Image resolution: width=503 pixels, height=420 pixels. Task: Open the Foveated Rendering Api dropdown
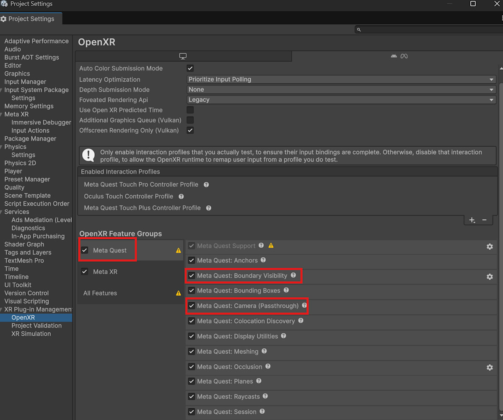[x=342, y=100]
